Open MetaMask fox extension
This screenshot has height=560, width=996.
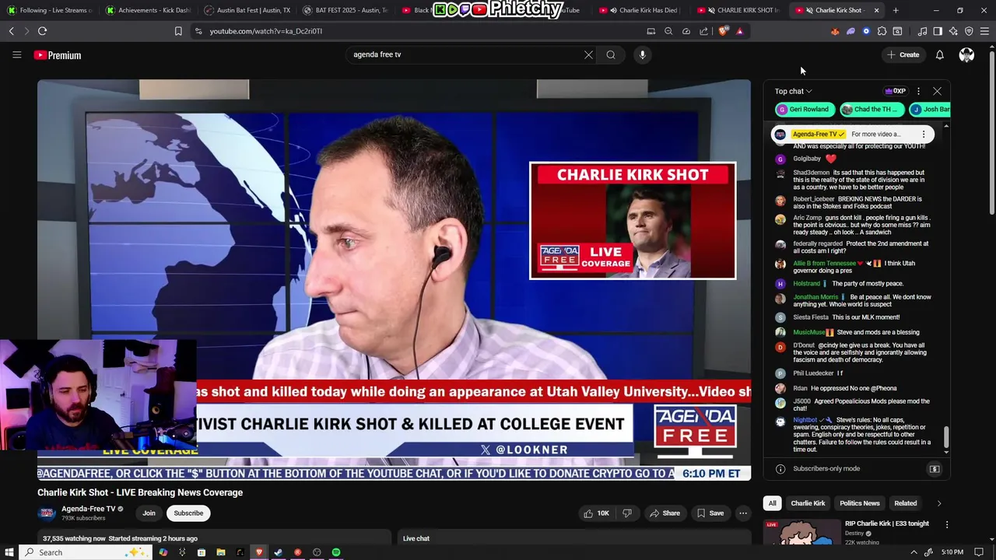point(835,31)
